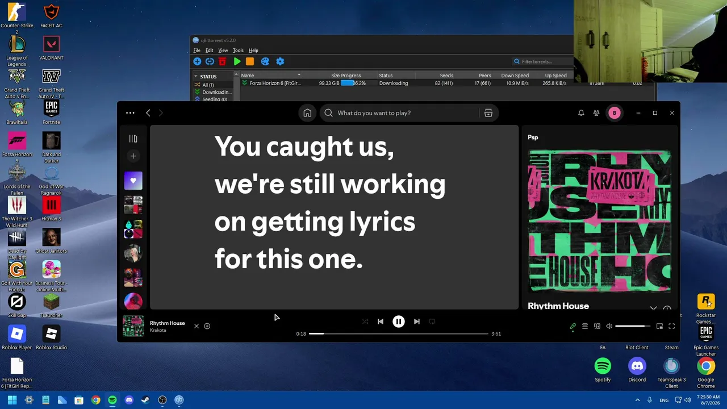Open the Spotify queue view

click(585, 326)
